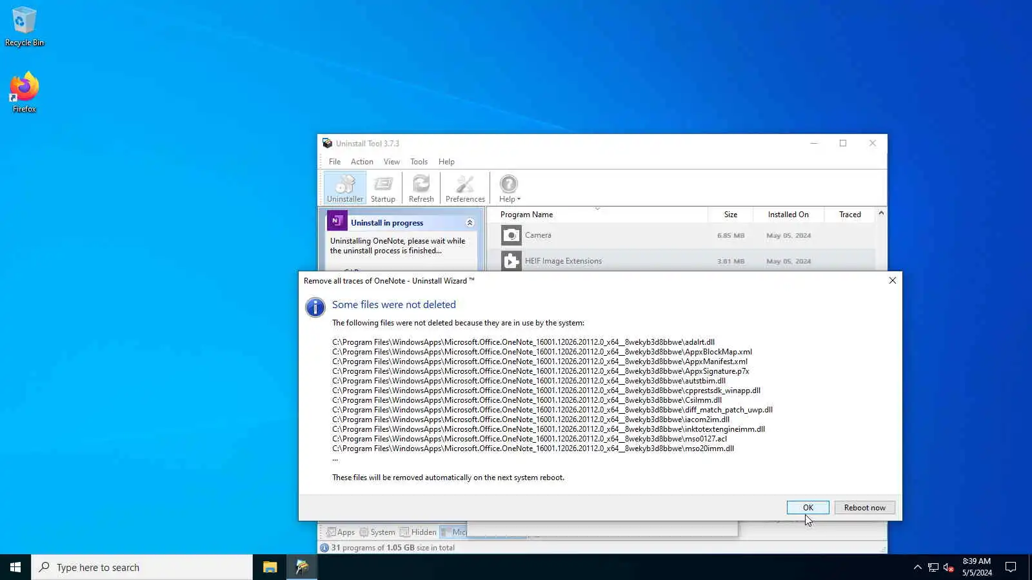
Task: Click the 'Some files were not deleted' heading
Action: click(394, 305)
